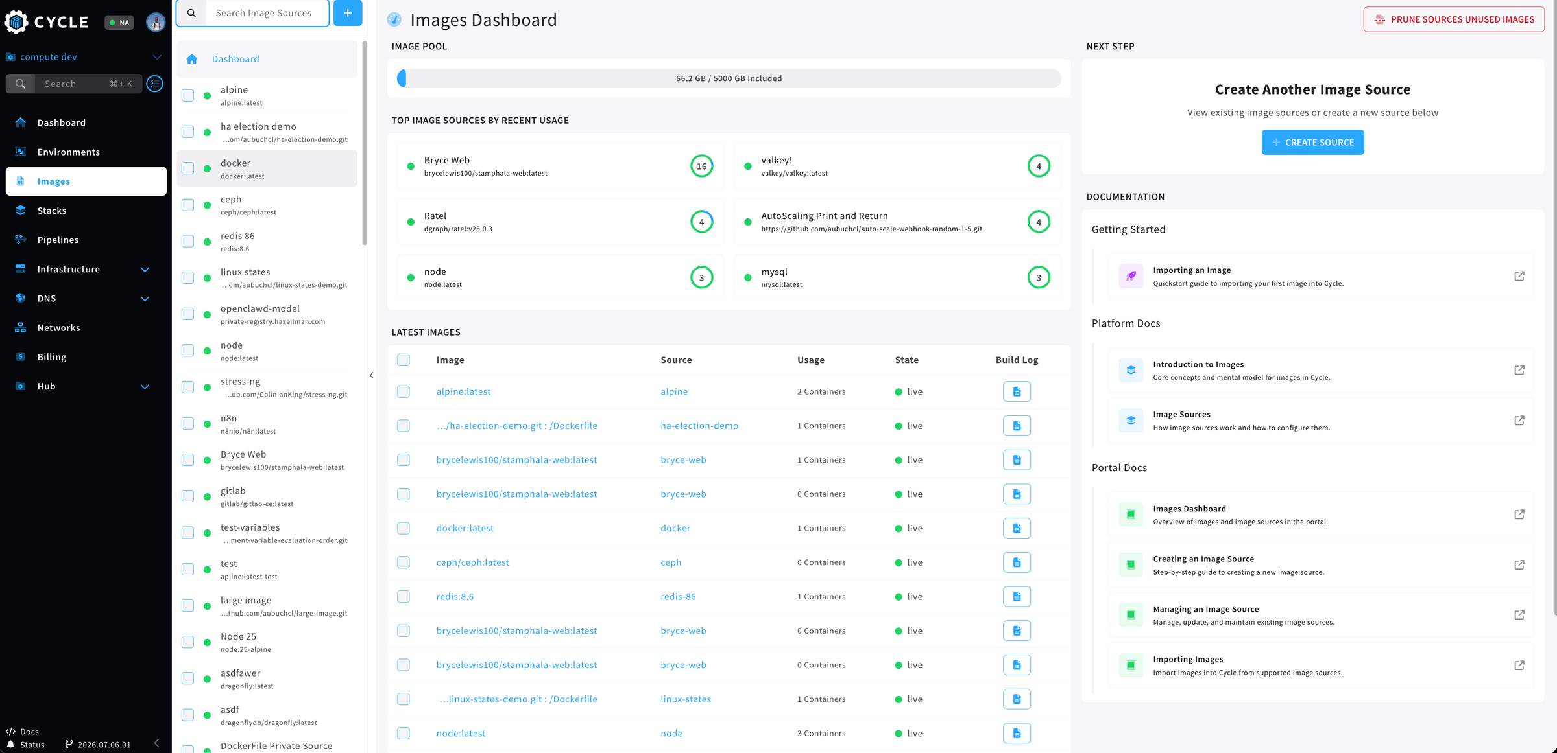
Task: Open Managing an Image Source external icon
Action: coord(1519,615)
